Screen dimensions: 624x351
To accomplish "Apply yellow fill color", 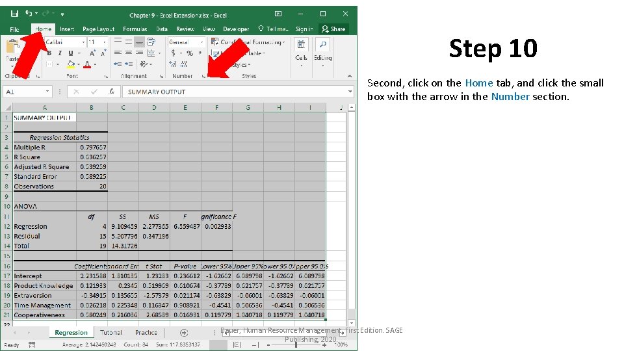I will (71, 64).
